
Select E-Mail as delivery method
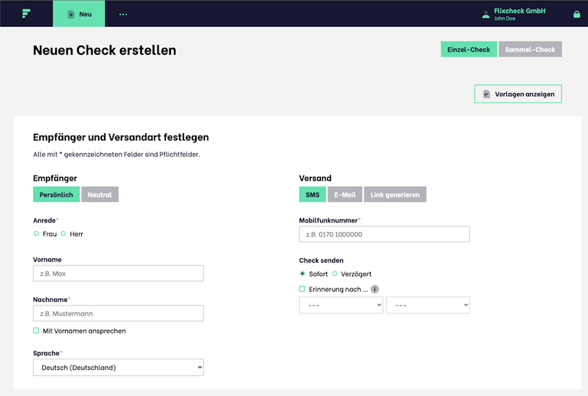345,195
